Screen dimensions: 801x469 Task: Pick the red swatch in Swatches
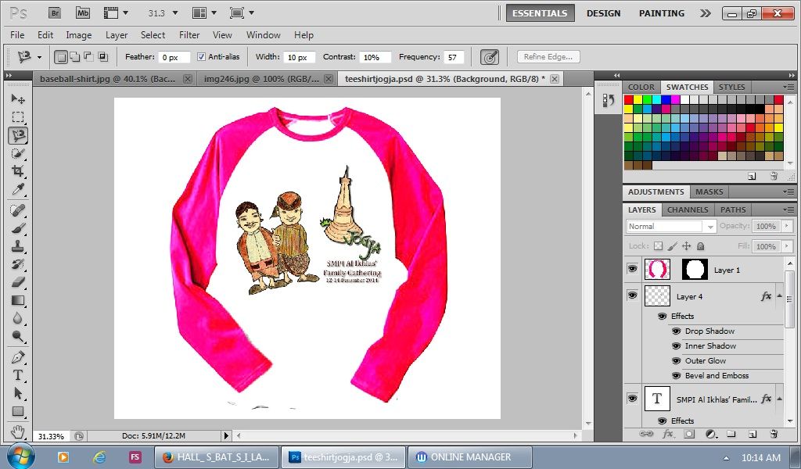click(x=628, y=100)
